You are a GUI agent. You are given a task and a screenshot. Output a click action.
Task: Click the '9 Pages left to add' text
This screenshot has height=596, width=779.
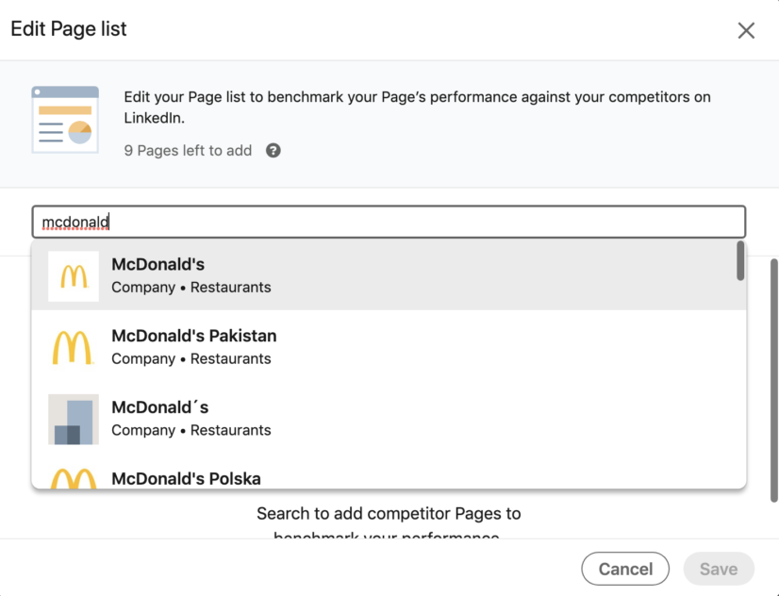tap(188, 151)
